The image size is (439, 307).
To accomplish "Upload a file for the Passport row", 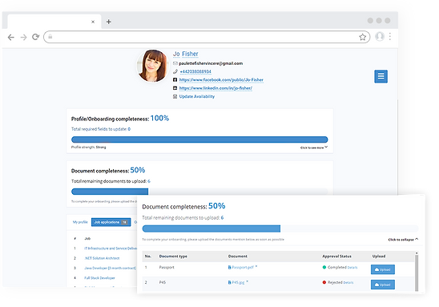I will point(383,269).
